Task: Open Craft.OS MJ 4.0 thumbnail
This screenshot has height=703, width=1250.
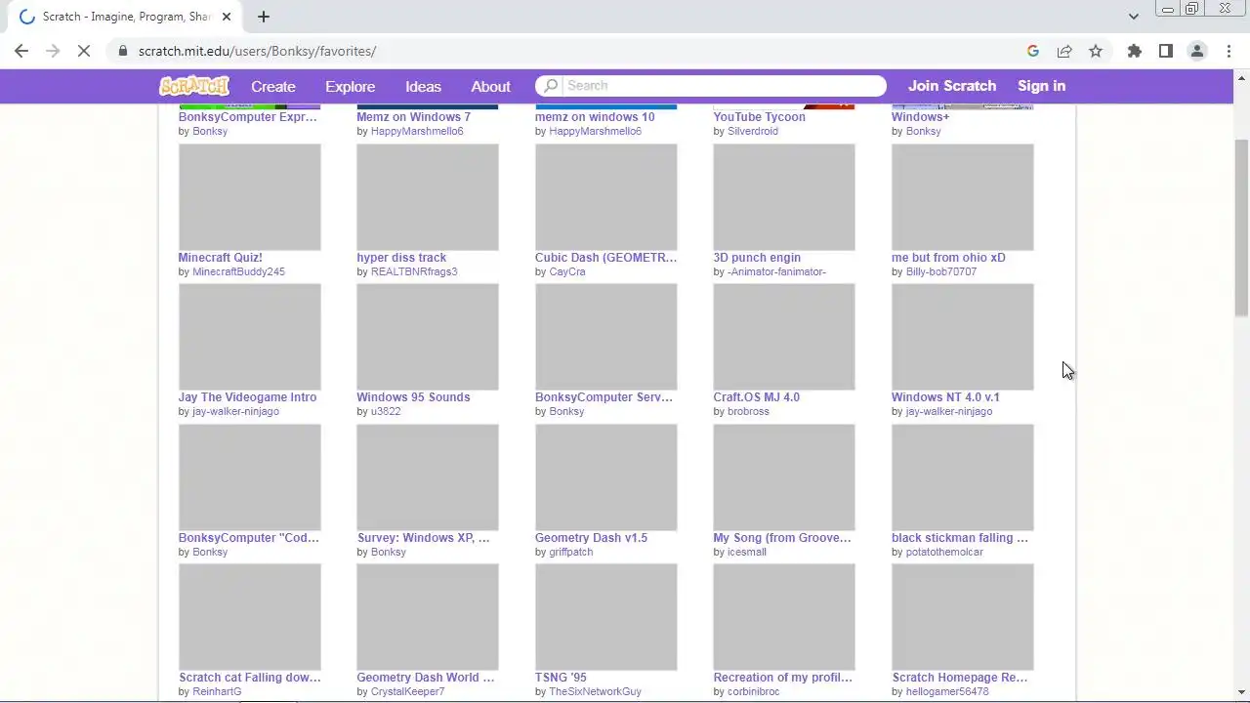Action: pos(784,337)
